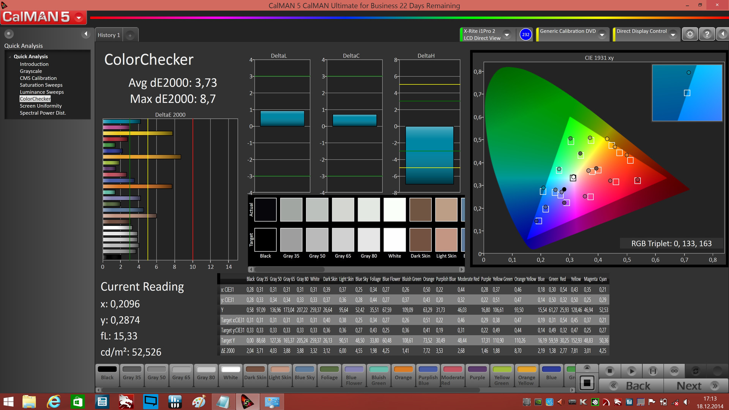Add a new history tab
The height and width of the screenshot is (410, 729).
click(x=130, y=35)
